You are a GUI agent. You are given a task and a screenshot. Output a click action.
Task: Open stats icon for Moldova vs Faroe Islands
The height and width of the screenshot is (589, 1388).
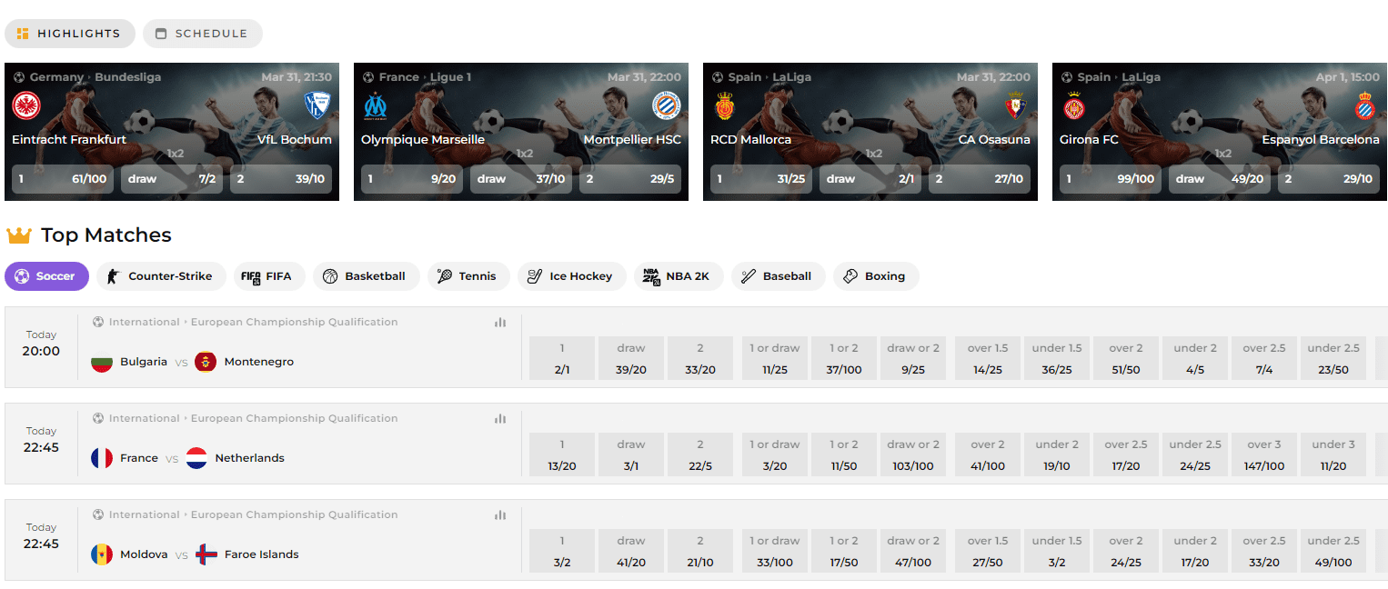coord(500,514)
